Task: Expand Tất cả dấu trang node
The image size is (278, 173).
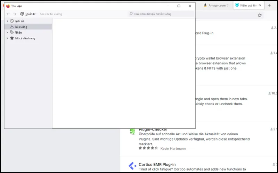Action: [7, 38]
